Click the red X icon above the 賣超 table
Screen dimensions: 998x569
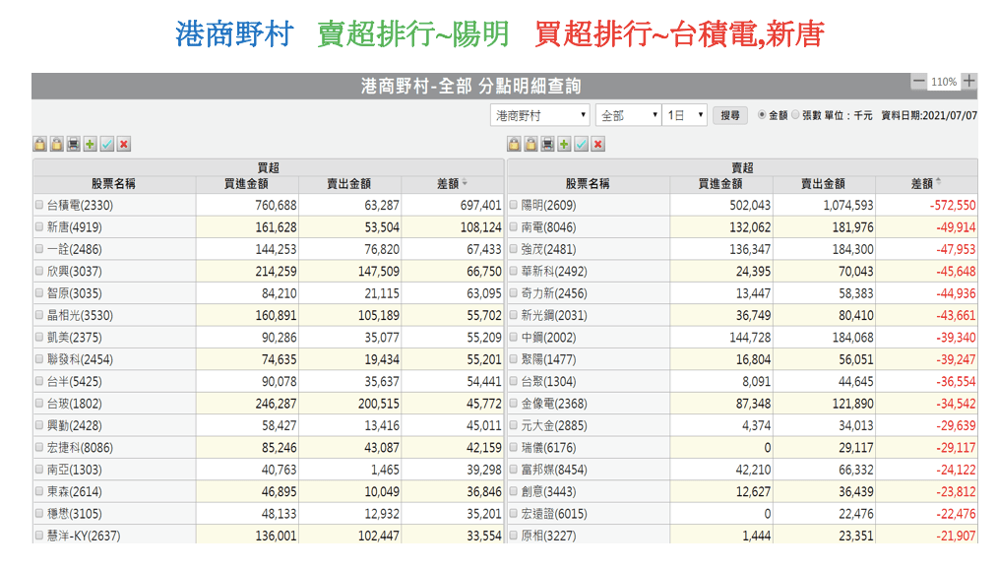click(x=597, y=145)
